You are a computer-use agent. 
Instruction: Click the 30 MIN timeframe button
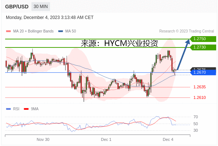point(41,7)
